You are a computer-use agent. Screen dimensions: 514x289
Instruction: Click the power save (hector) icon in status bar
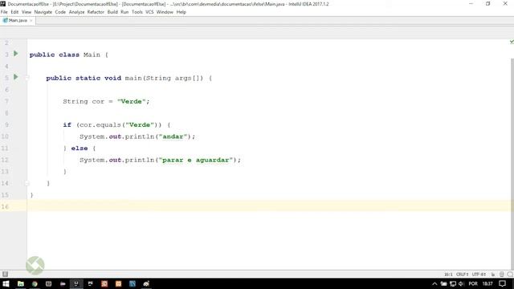pyautogui.click(x=501, y=275)
